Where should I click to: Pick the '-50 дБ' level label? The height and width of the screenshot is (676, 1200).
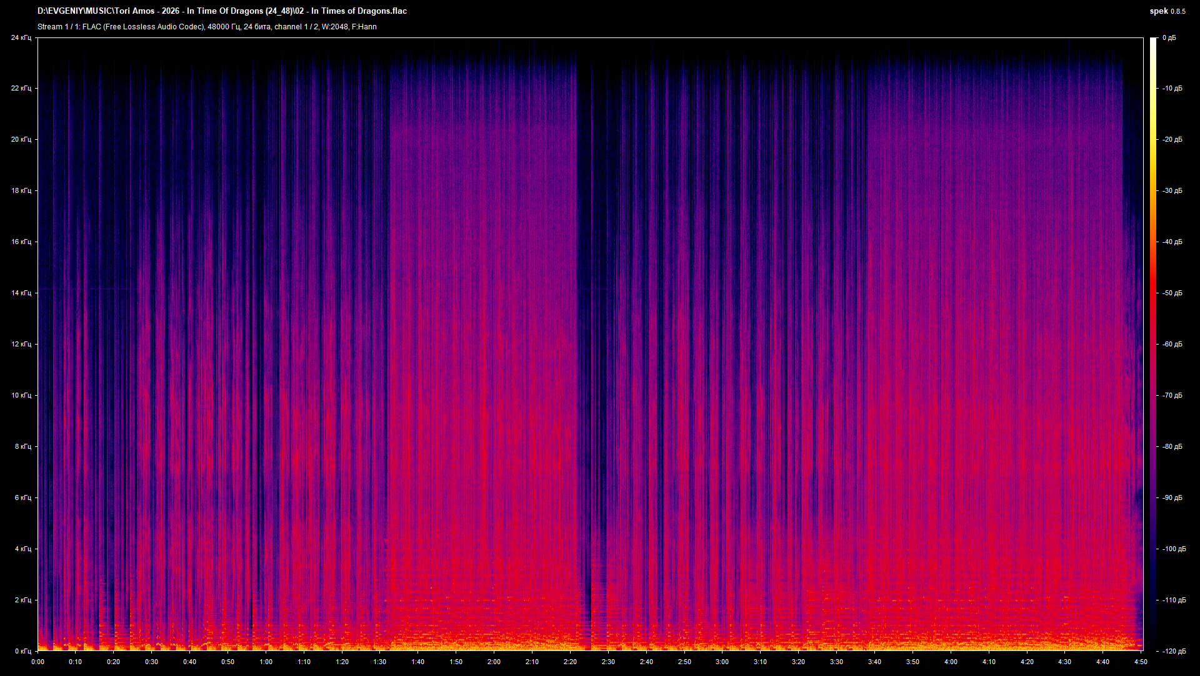point(1172,293)
